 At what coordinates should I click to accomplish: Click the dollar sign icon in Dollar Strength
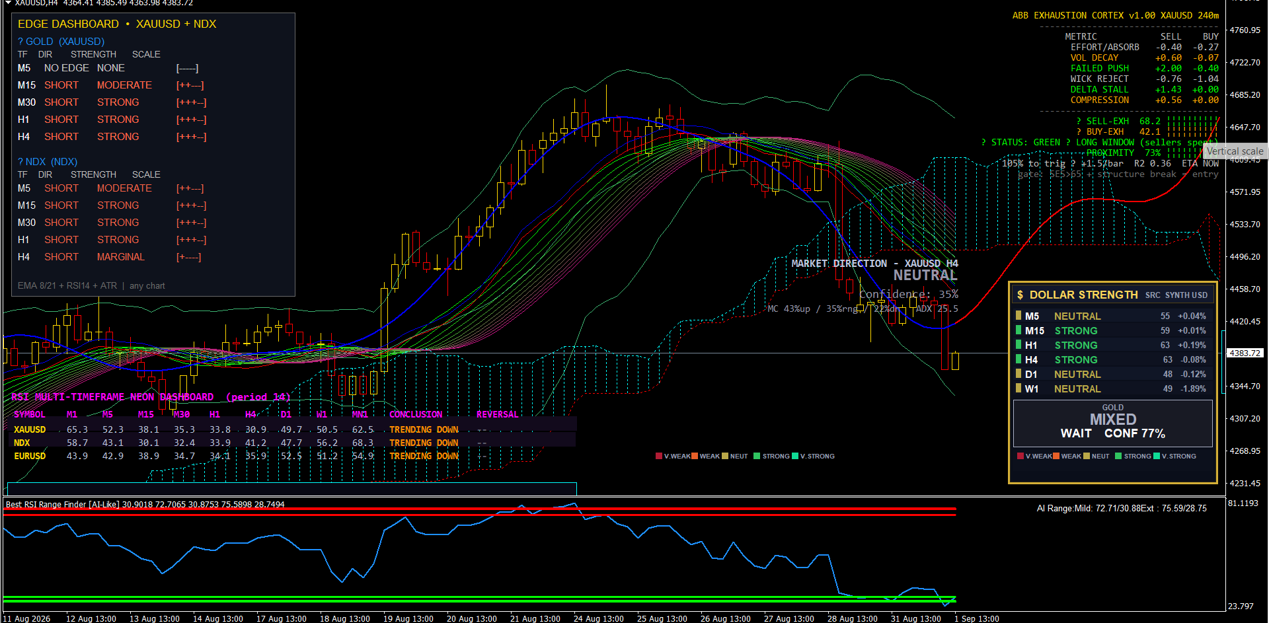pyautogui.click(x=1020, y=295)
